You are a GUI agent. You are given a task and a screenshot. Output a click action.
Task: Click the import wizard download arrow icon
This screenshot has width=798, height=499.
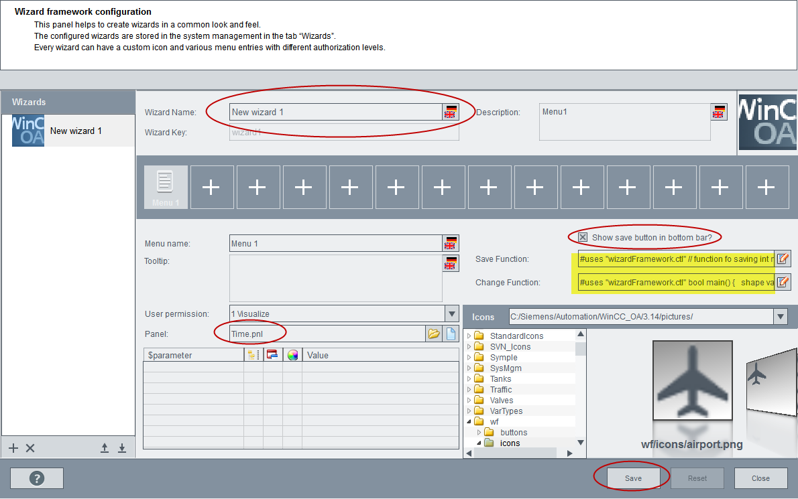coord(122,448)
